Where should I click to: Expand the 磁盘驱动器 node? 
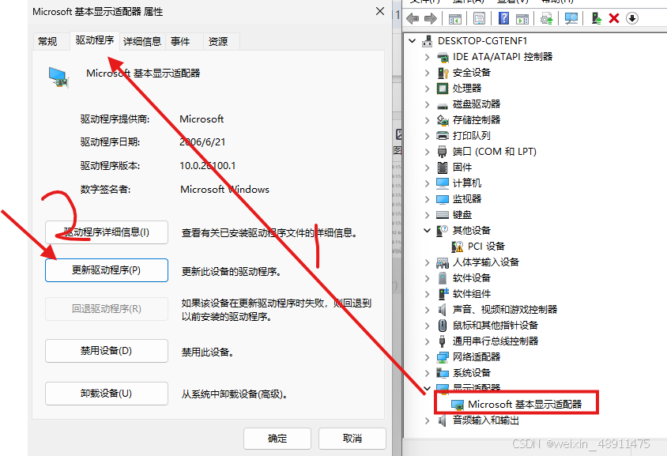(427, 104)
